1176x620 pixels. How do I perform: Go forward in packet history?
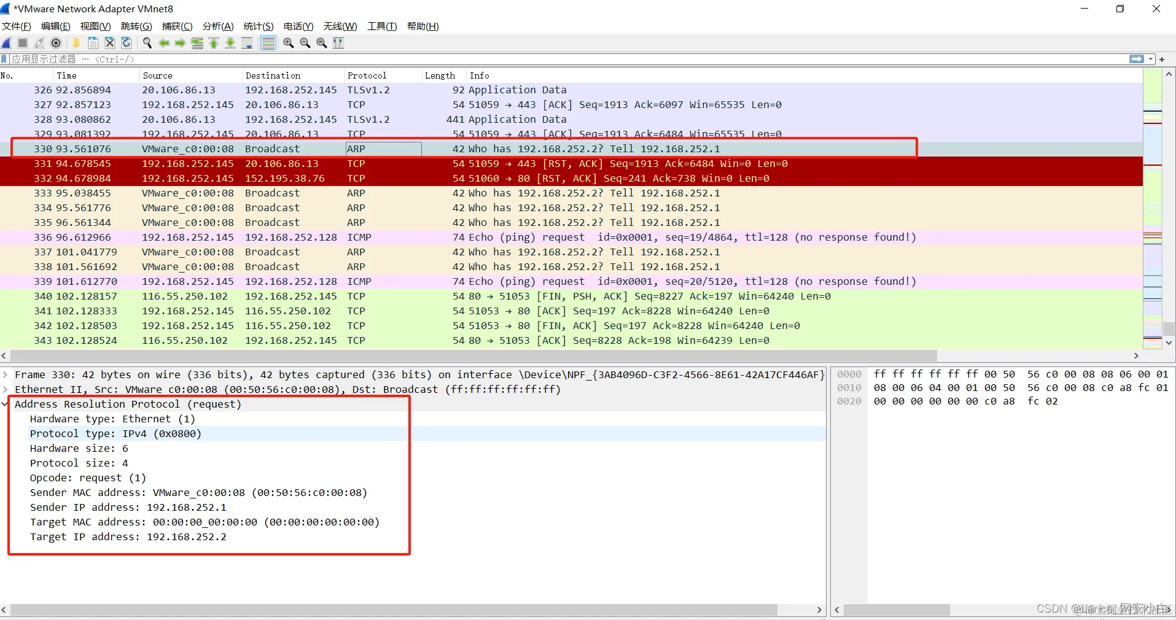tap(180, 43)
